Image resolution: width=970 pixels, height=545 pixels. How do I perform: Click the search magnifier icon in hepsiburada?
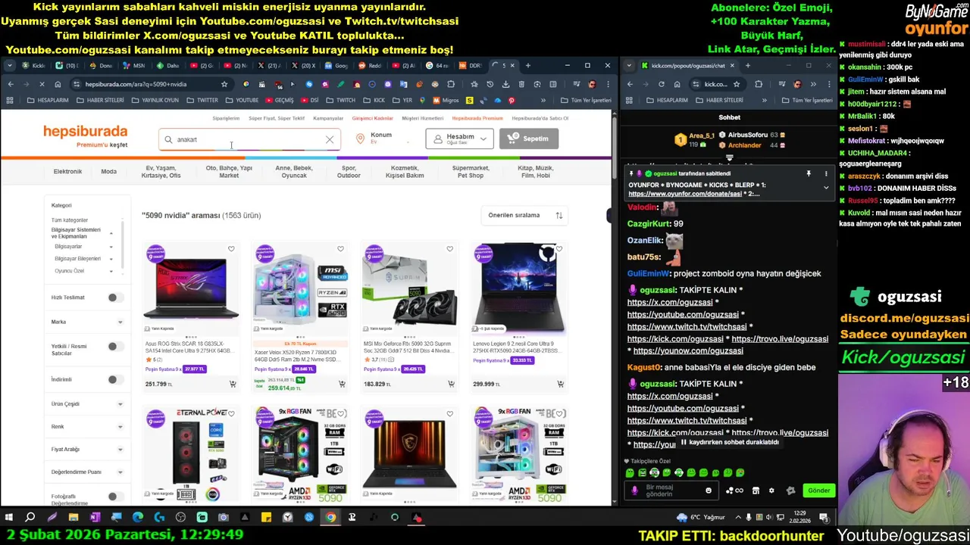tap(168, 139)
